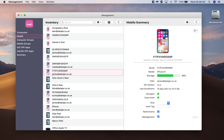The height and width of the screenshot is (140, 224).
Task: Click the F17PVVARG5MP row device icon
Action: click(x=48, y=72)
